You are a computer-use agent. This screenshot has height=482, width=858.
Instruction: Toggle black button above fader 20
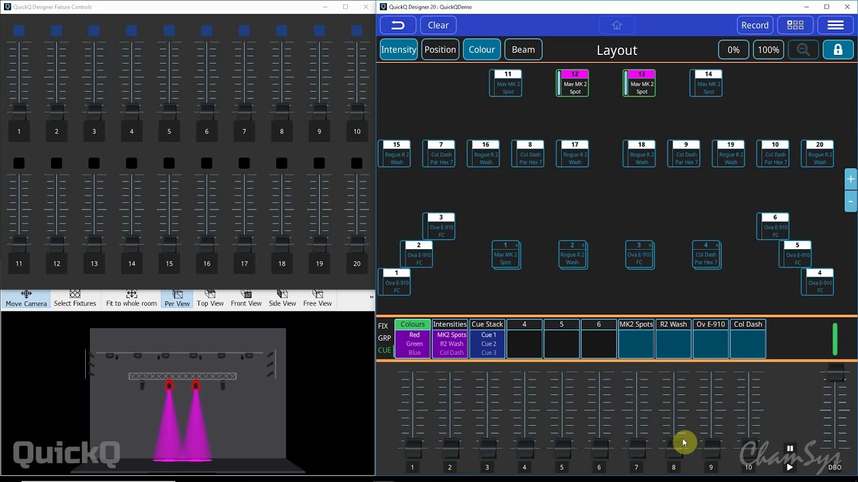pos(357,163)
